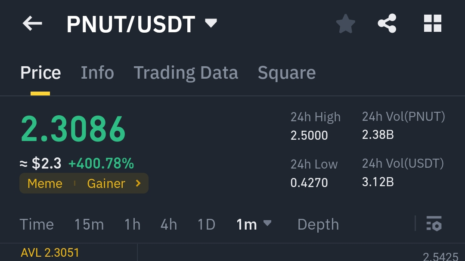Expand the Gainer chevron
465x261 pixels.
[x=137, y=183]
